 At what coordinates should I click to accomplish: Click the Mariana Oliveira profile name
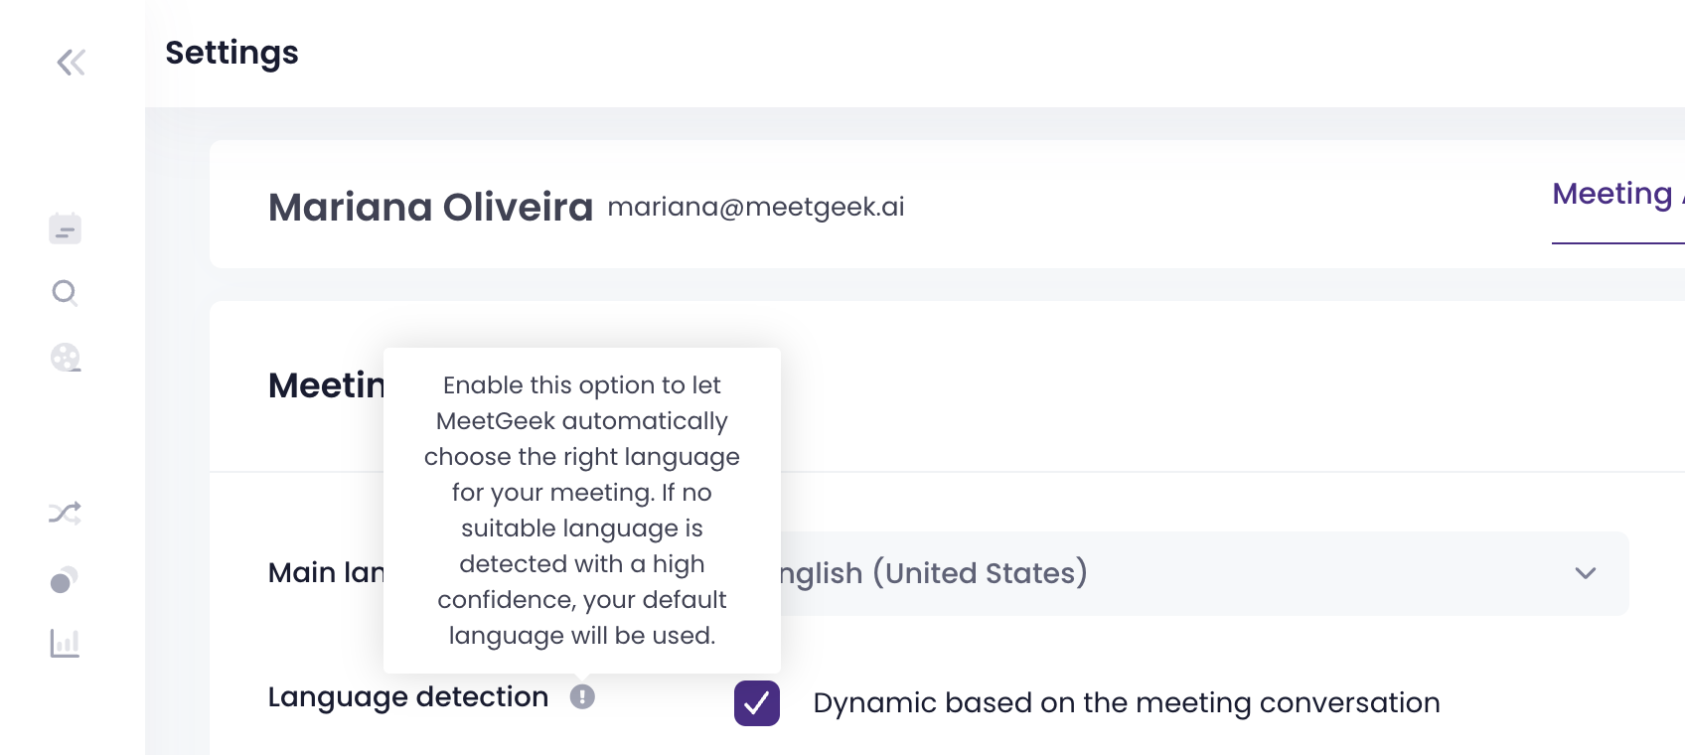point(430,208)
